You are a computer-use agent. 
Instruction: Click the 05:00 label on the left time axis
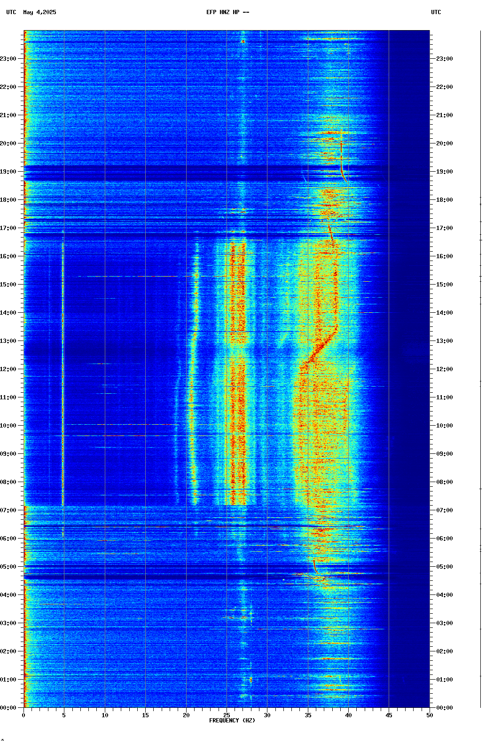click(8, 567)
